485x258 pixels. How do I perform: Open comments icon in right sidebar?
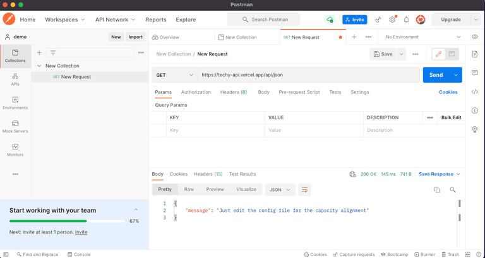tap(475, 73)
